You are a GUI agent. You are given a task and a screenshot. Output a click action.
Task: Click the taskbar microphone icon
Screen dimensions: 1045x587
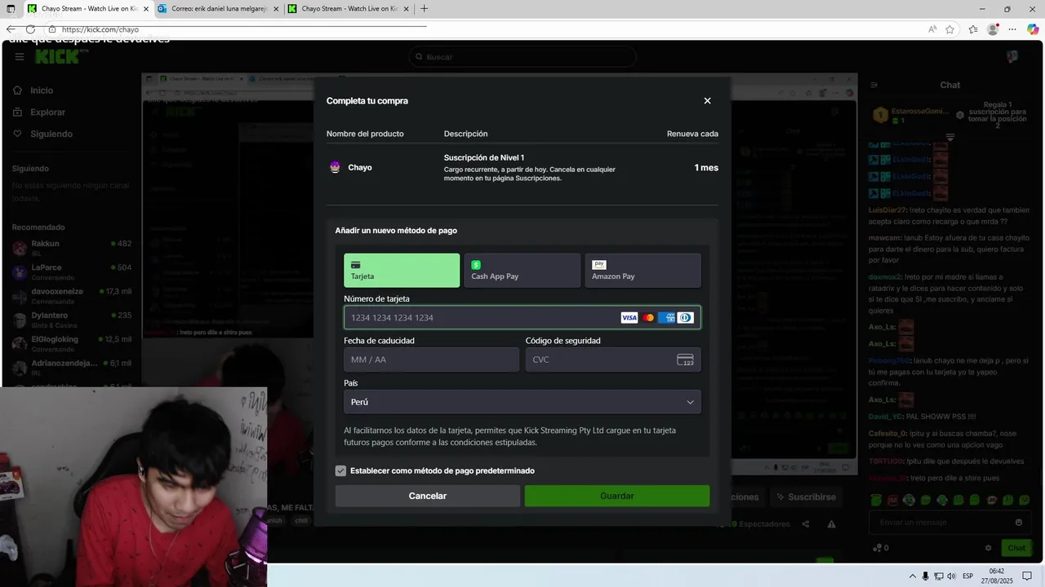coord(926,576)
